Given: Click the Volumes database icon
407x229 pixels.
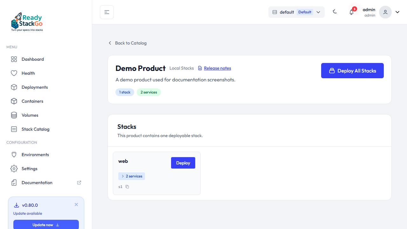Looking at the screenshot, I should point(14,115).
